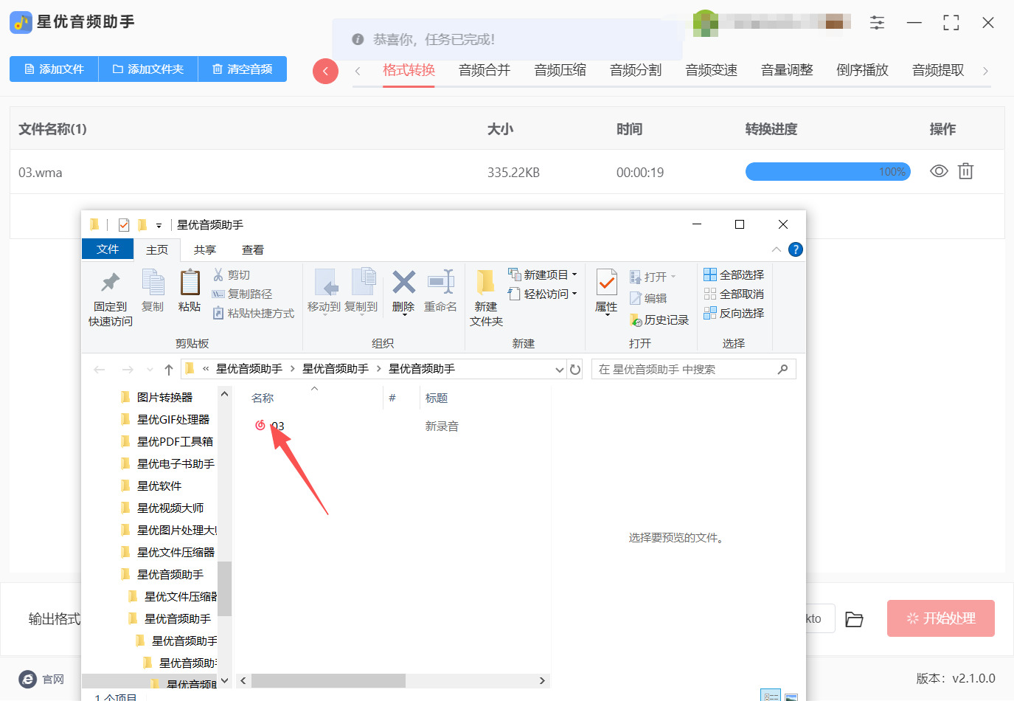The height and width of the screenshot is (701, 1014).
Task: Delete 03.wma using the trash icon
Action: [x=965, y=171]
